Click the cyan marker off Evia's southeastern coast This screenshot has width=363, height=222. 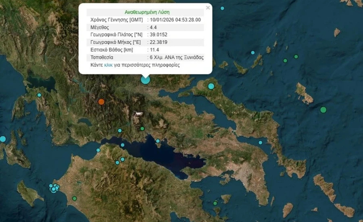260,142
